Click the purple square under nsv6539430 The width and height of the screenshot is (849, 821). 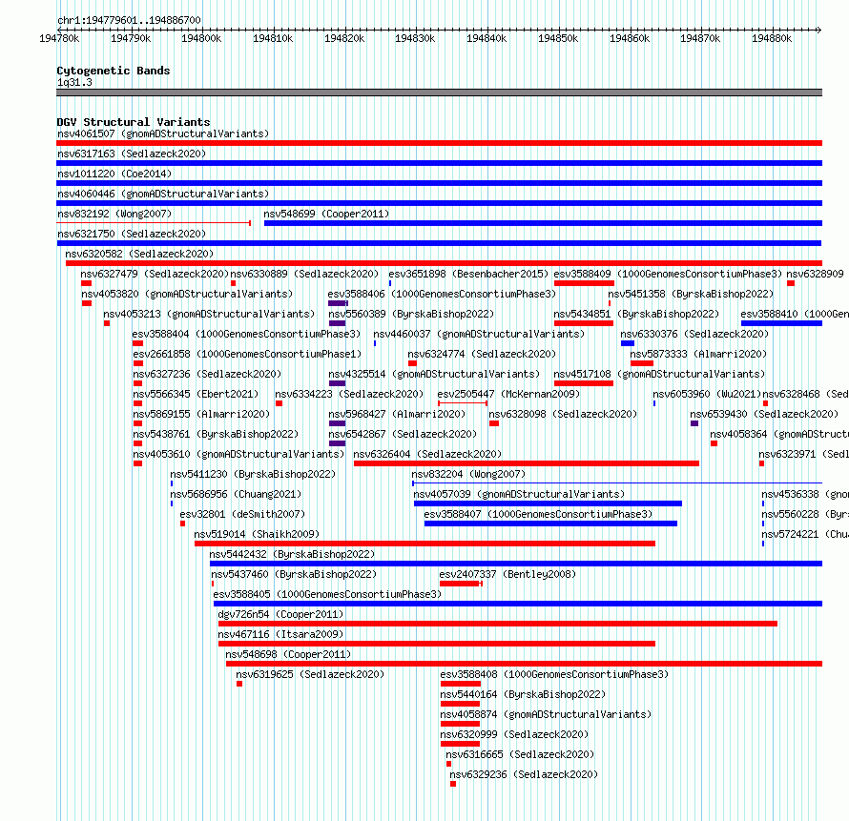694,423
